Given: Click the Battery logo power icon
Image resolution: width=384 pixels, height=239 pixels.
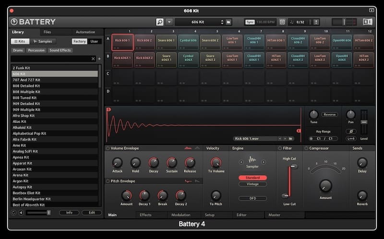Looking at the screenshot, I should [x=14, y=22].
